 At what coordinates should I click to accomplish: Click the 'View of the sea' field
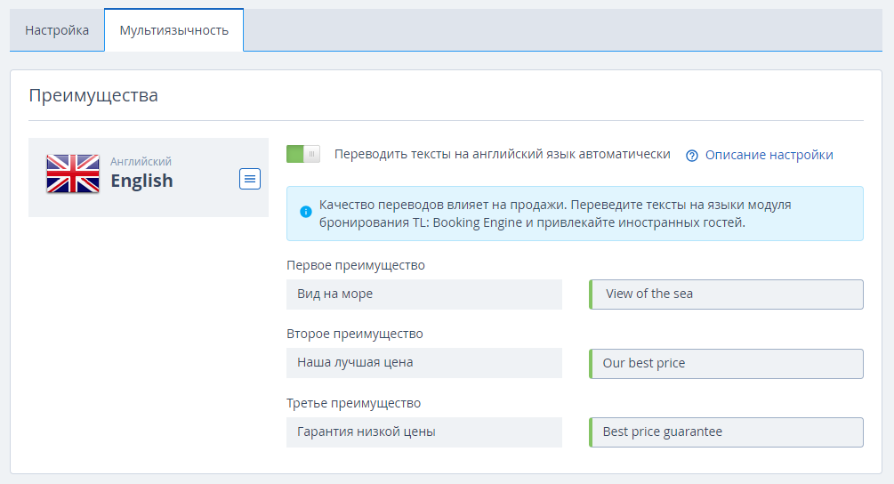[x=727, y=294]
